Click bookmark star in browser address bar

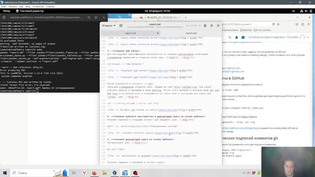click(x=278, y=24)
